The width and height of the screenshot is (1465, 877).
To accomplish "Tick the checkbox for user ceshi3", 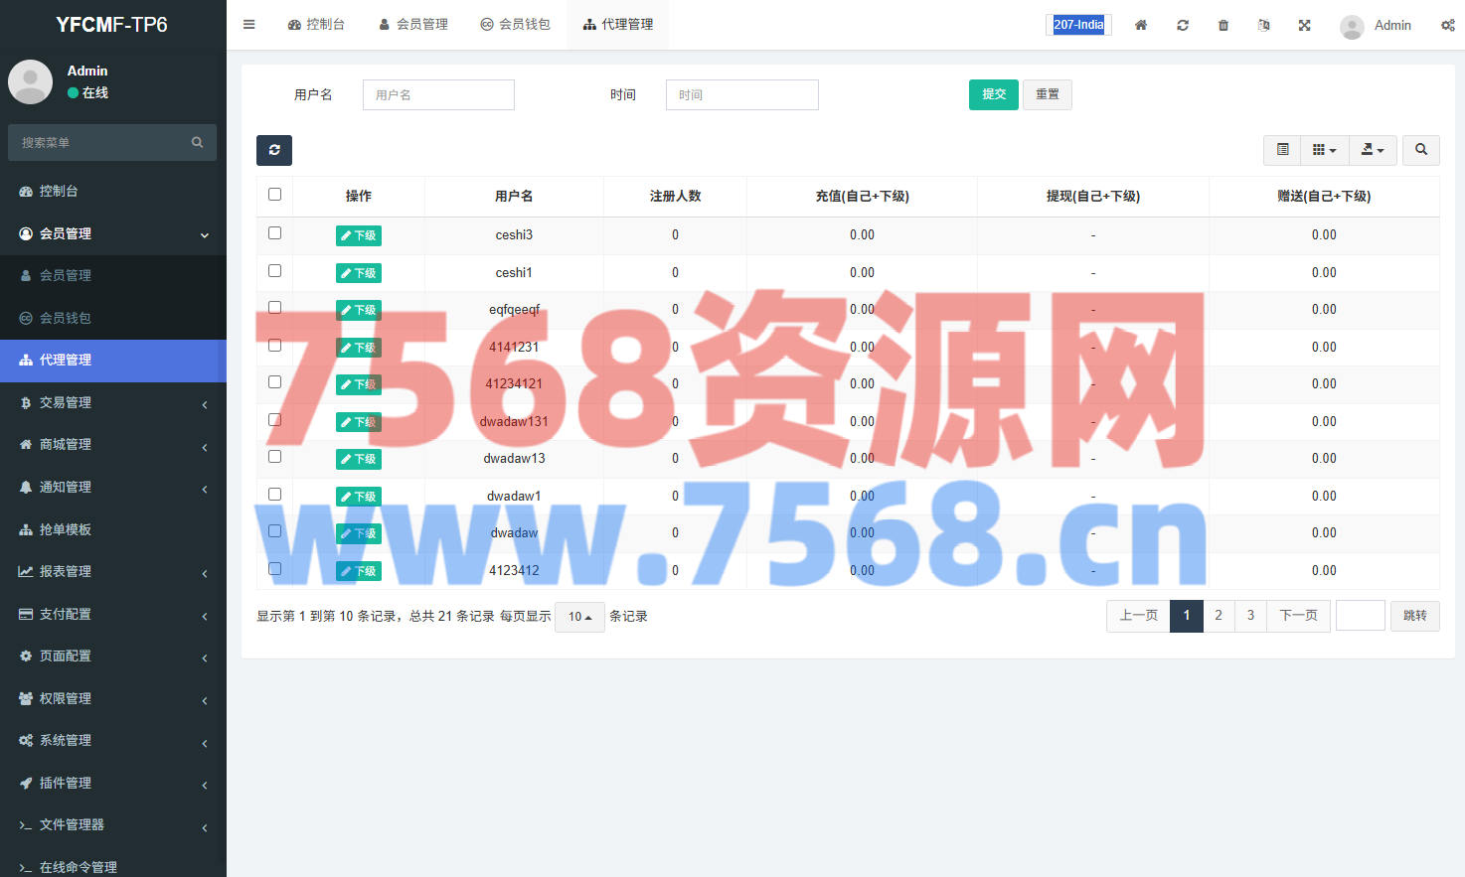I will pyautogui.click(x=275, y=233).
